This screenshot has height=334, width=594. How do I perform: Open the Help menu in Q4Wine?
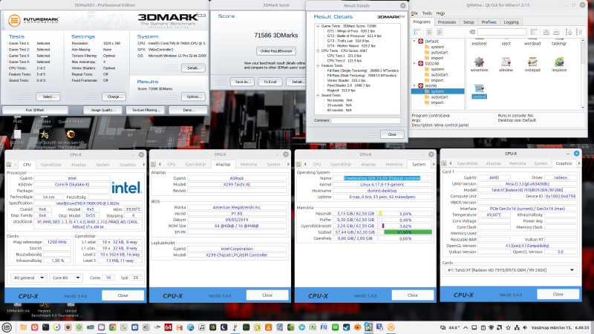[440, 13]
